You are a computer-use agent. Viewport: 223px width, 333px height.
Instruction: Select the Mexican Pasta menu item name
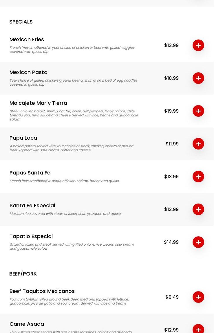coord(28,72)
